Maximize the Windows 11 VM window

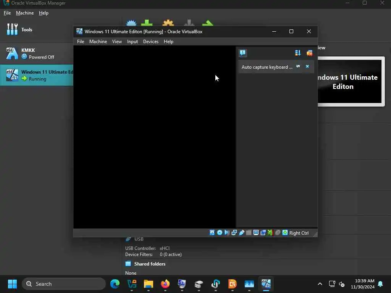click(x=291, y=31)
